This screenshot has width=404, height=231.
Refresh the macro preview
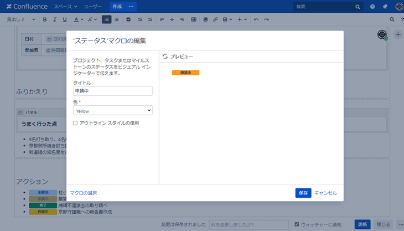(x=165, y=57)
